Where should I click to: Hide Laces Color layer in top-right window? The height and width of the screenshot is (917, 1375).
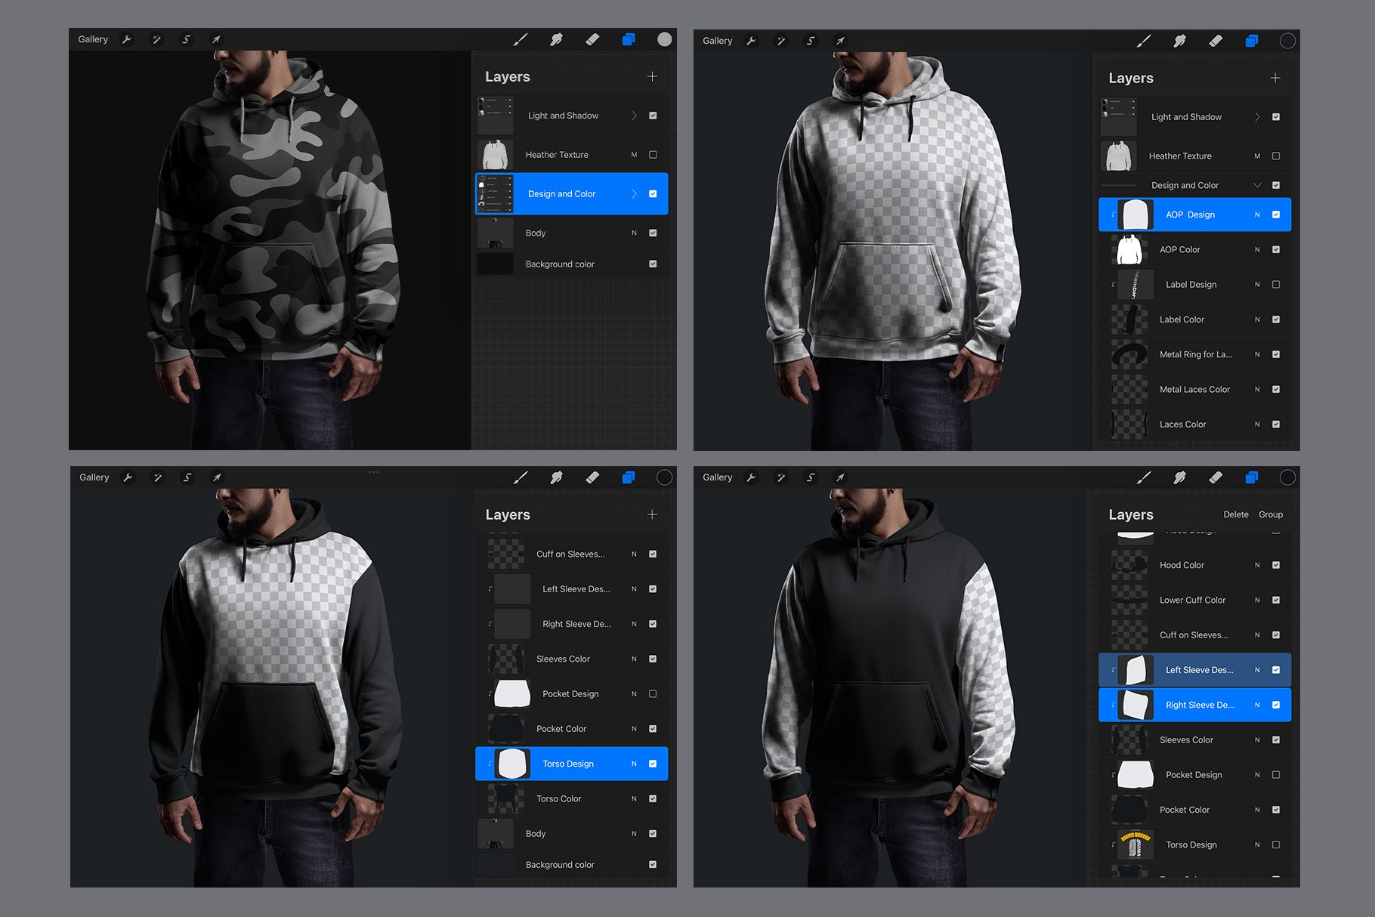[x=1276, y=425]
